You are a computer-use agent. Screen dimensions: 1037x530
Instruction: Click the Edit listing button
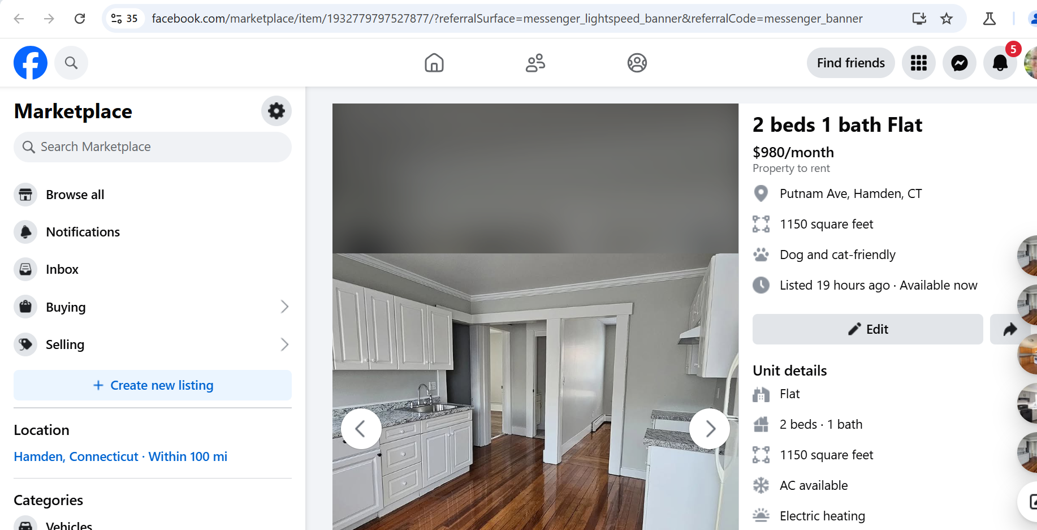868,329
